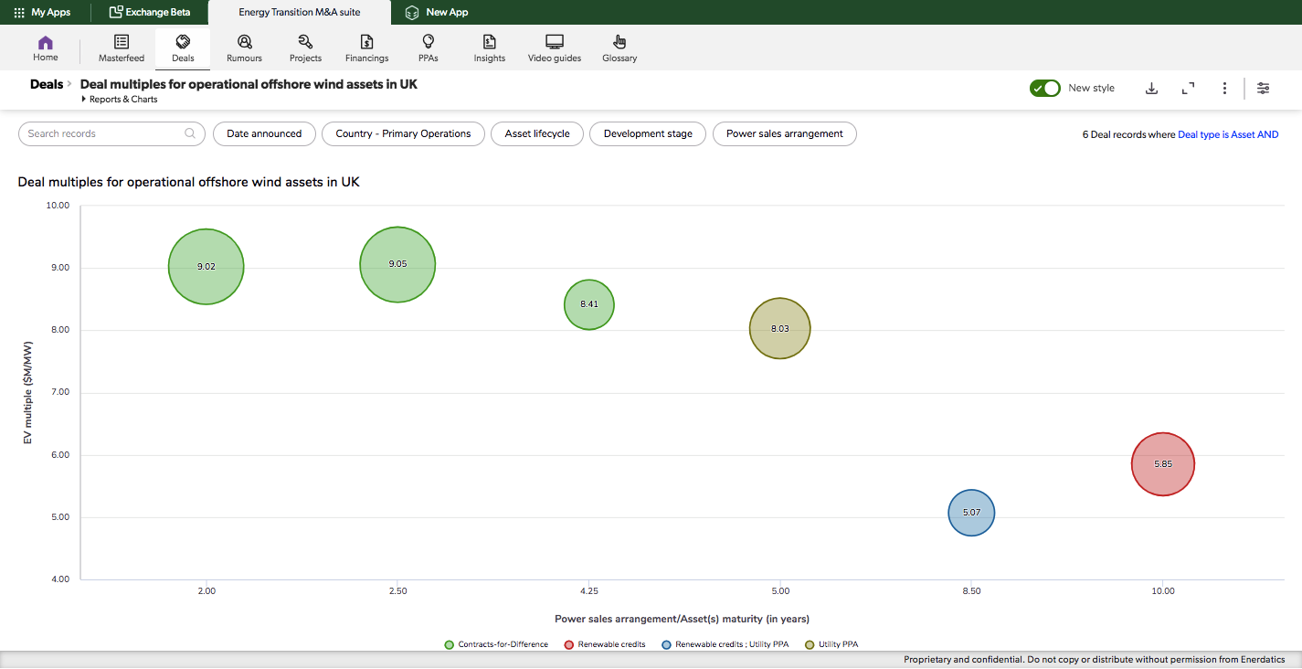1302x669 pixels.
Task: Toggle Contracts-for-Difference legend swatch
Action: 449,645
